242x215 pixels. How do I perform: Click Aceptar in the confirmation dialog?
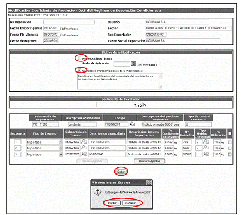[113, 203]
